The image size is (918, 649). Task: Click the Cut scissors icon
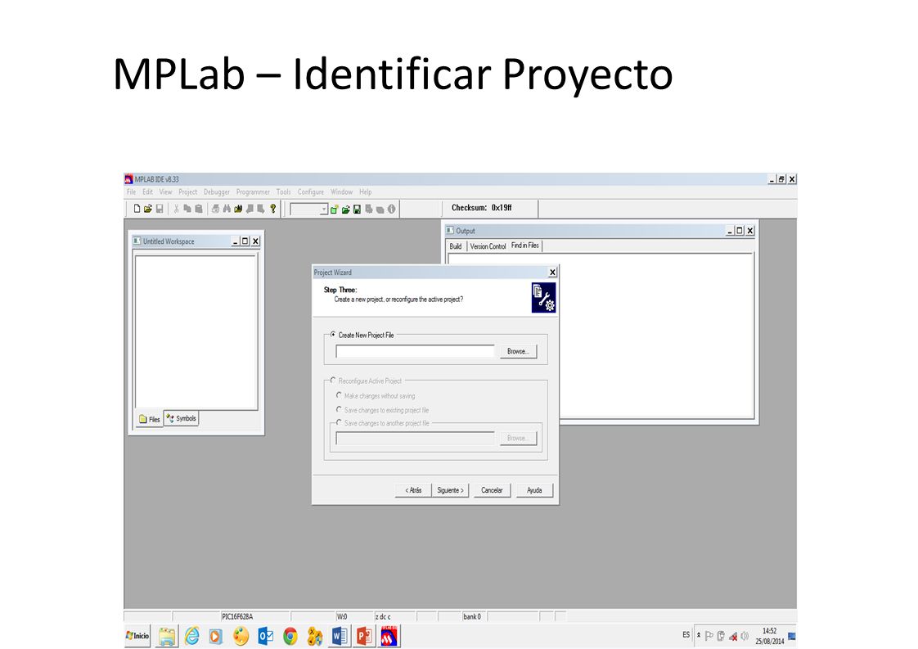176,209
